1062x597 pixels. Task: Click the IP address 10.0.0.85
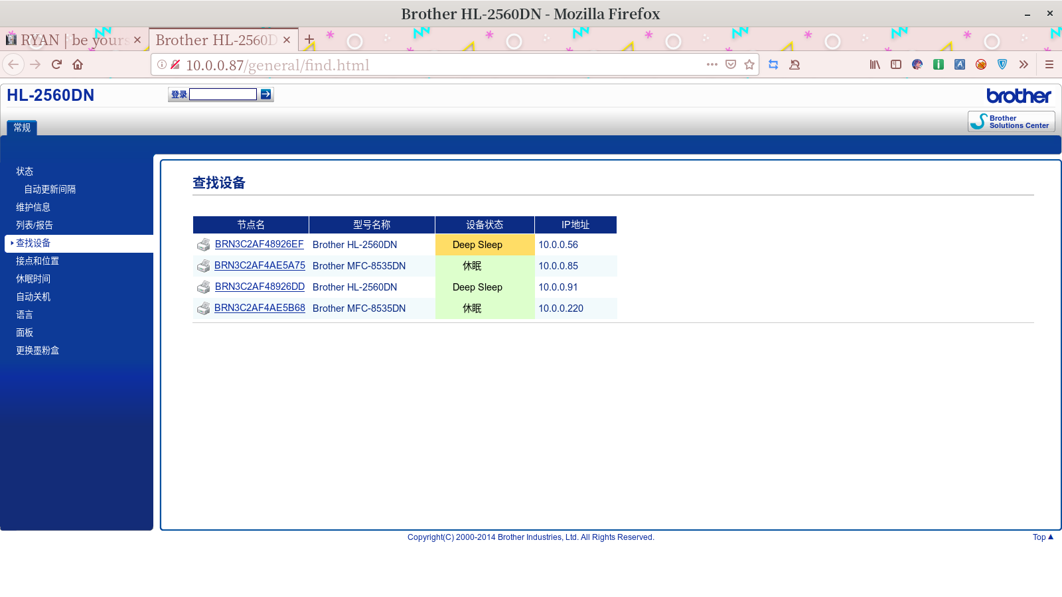(x=558, y=266)
